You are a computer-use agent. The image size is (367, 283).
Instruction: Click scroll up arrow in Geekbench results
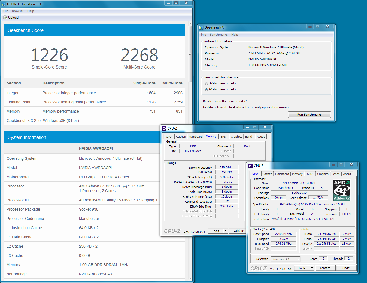click(190, 24)
